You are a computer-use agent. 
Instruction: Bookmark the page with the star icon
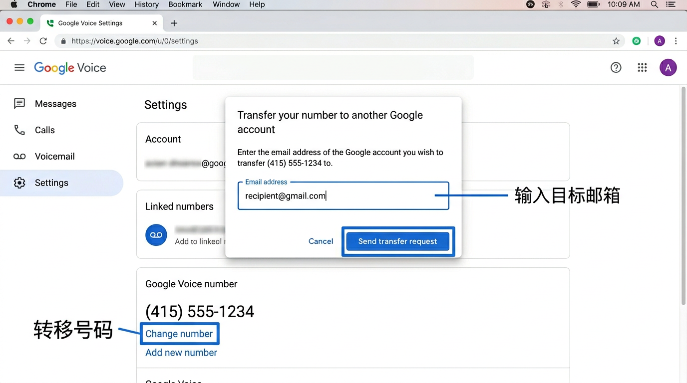click(616, 41)
